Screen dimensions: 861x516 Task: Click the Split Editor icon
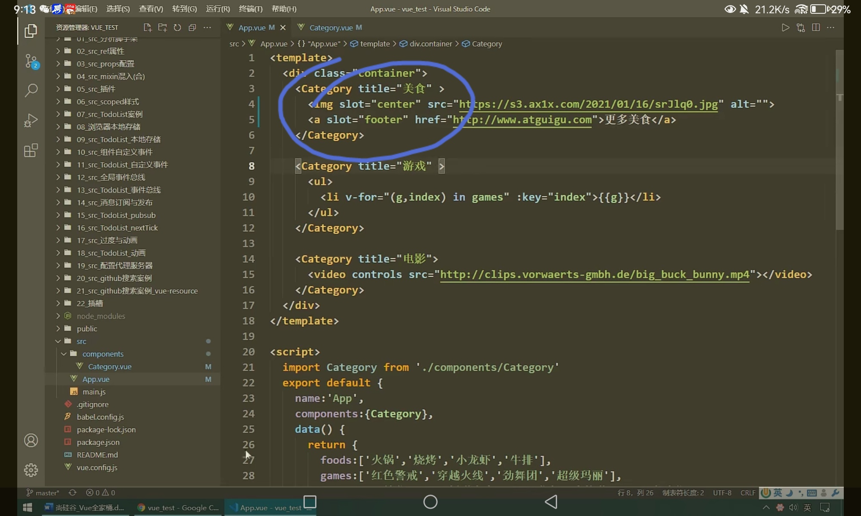[816, 28]
